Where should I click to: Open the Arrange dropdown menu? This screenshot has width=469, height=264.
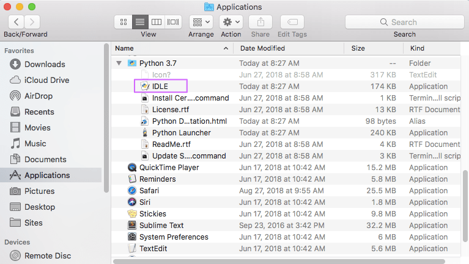(x=201, y=22)
